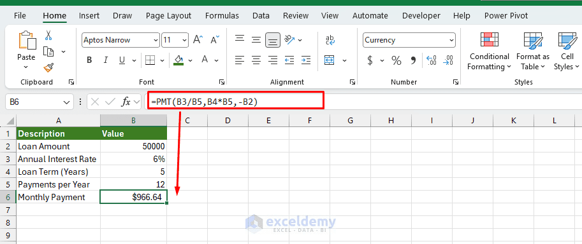
Task: Cancel formula entry with X icon
Action: point(95,102)
